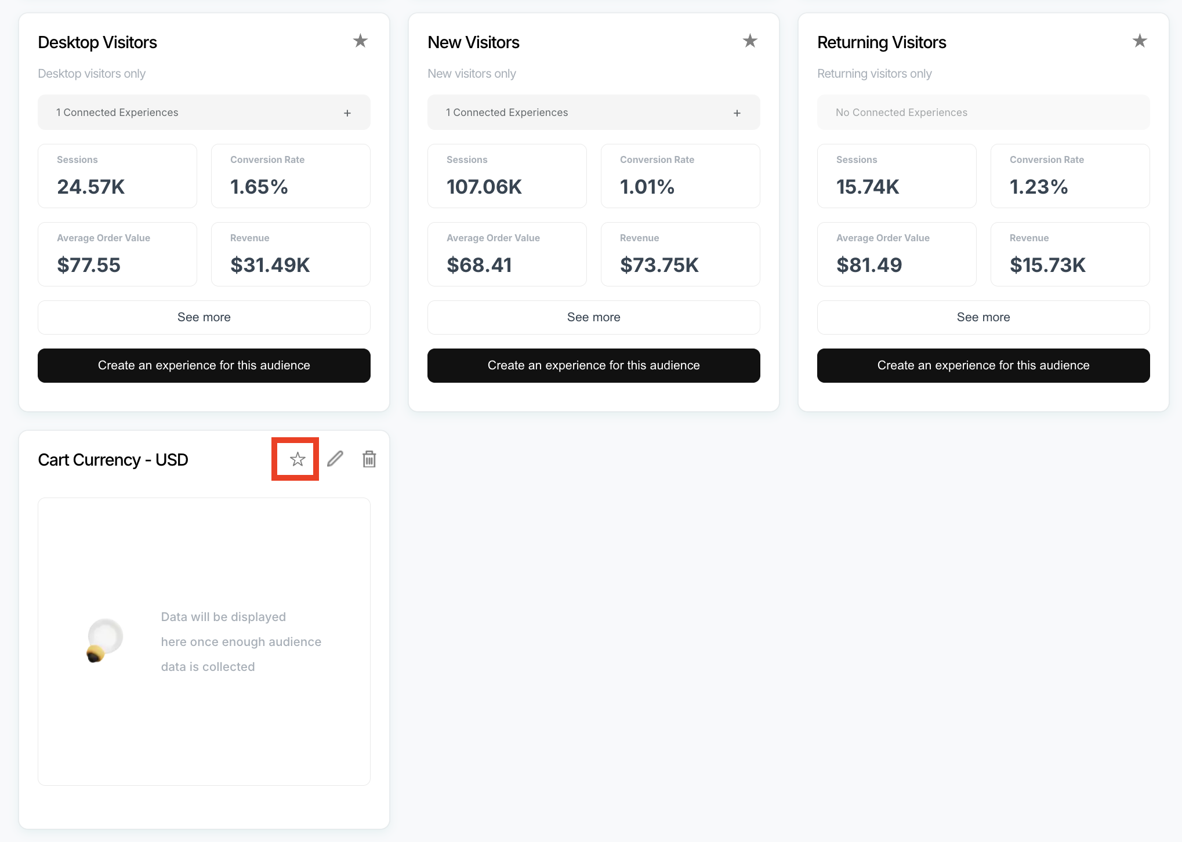
Task: Toggle the Returning Visitors favorite star
Action: (x=1140, y=41)
